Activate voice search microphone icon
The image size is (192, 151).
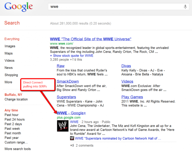[185, 7]
